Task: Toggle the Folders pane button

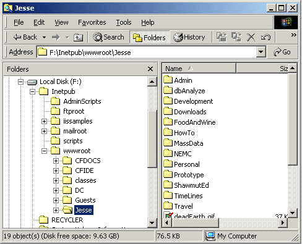Action: coord(149,38)
